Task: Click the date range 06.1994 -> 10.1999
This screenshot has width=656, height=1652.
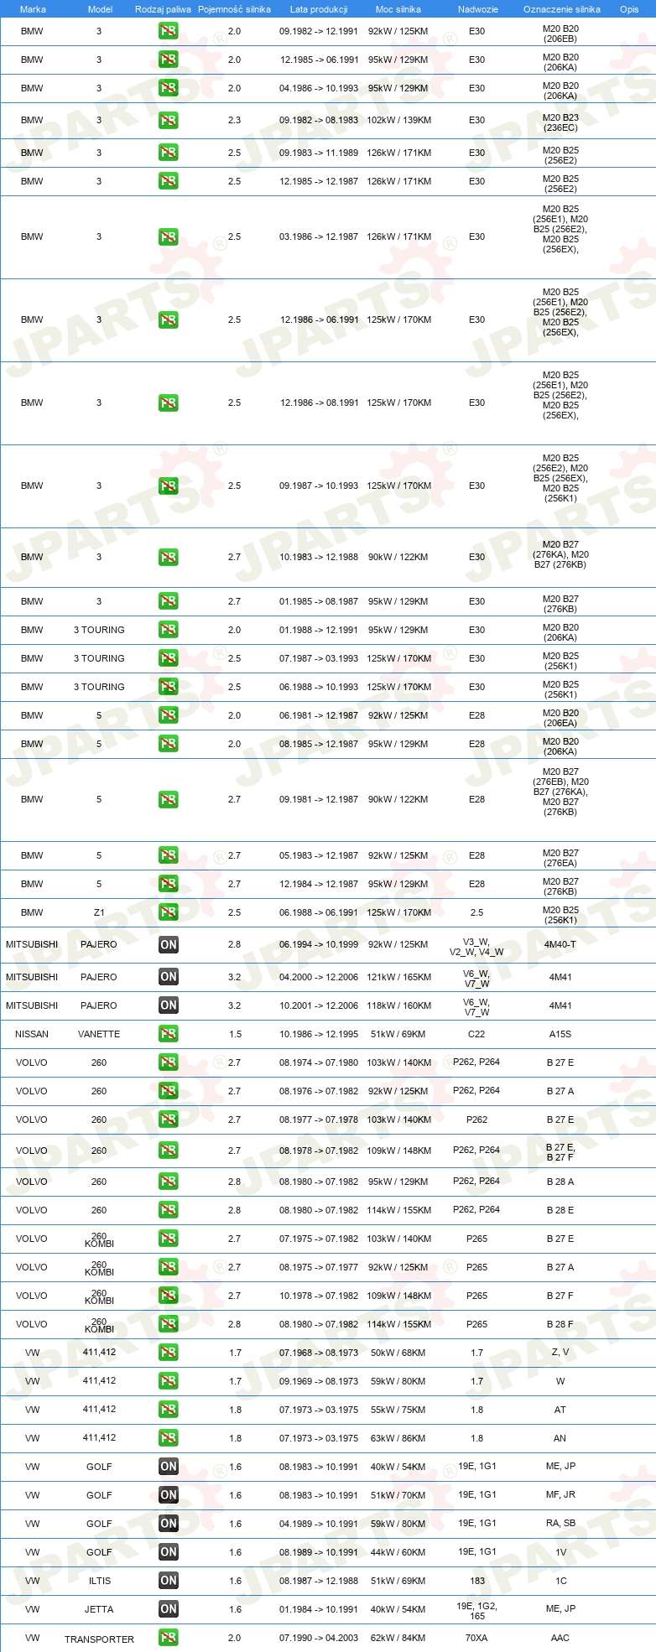Action: 319,944
